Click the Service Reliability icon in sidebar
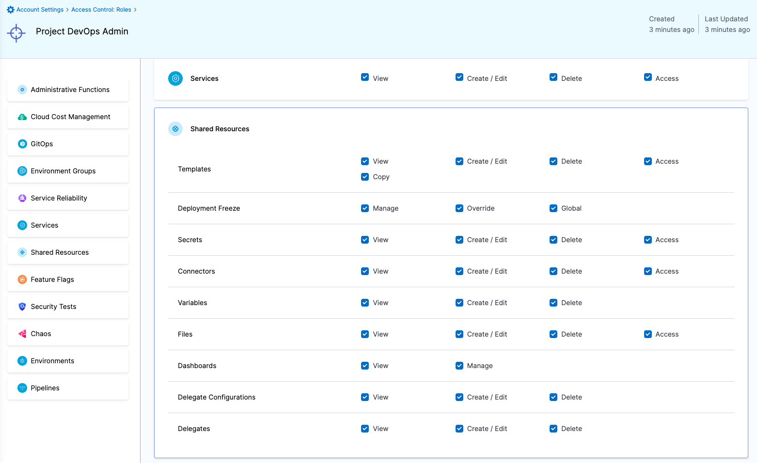This screenshot has height=463, width=757. tap(22, 198)
